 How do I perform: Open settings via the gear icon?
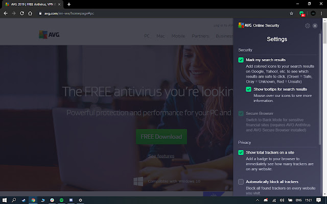(307, 25)
